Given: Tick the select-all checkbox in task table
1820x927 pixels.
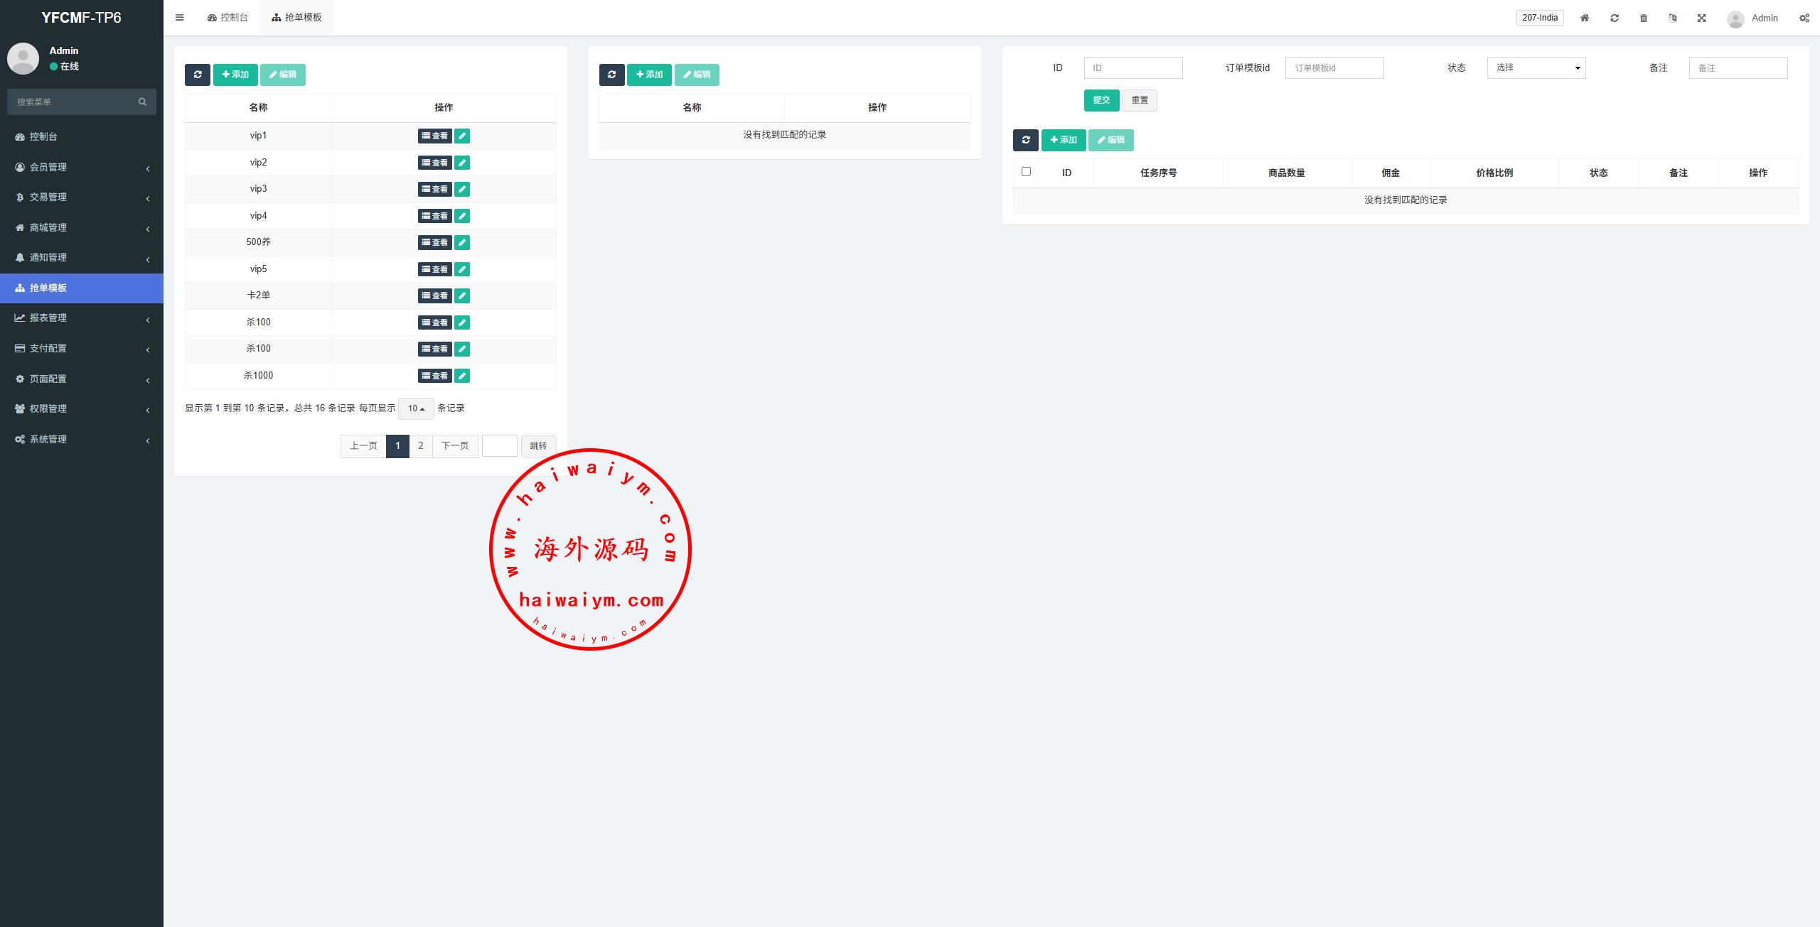Looking at the screenshot, I should 1026,171.
